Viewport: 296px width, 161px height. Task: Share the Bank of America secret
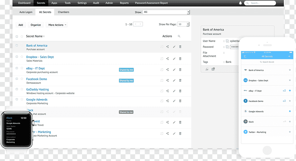(x=167, y=47)
